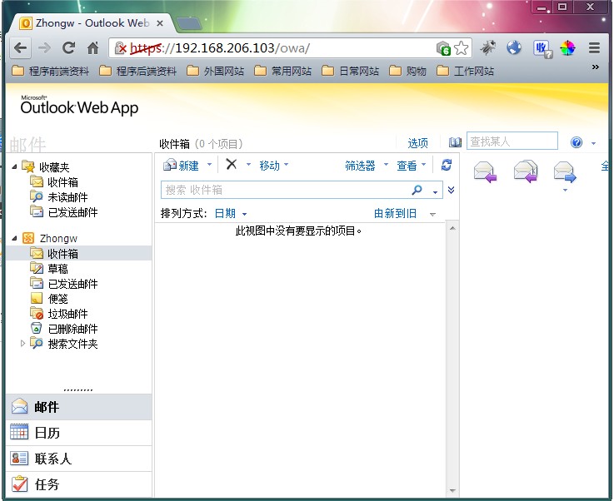This screenshot has width=614, height=501.
Task: Open the 日常网站 bookmark folder
Action: point(351,71)
